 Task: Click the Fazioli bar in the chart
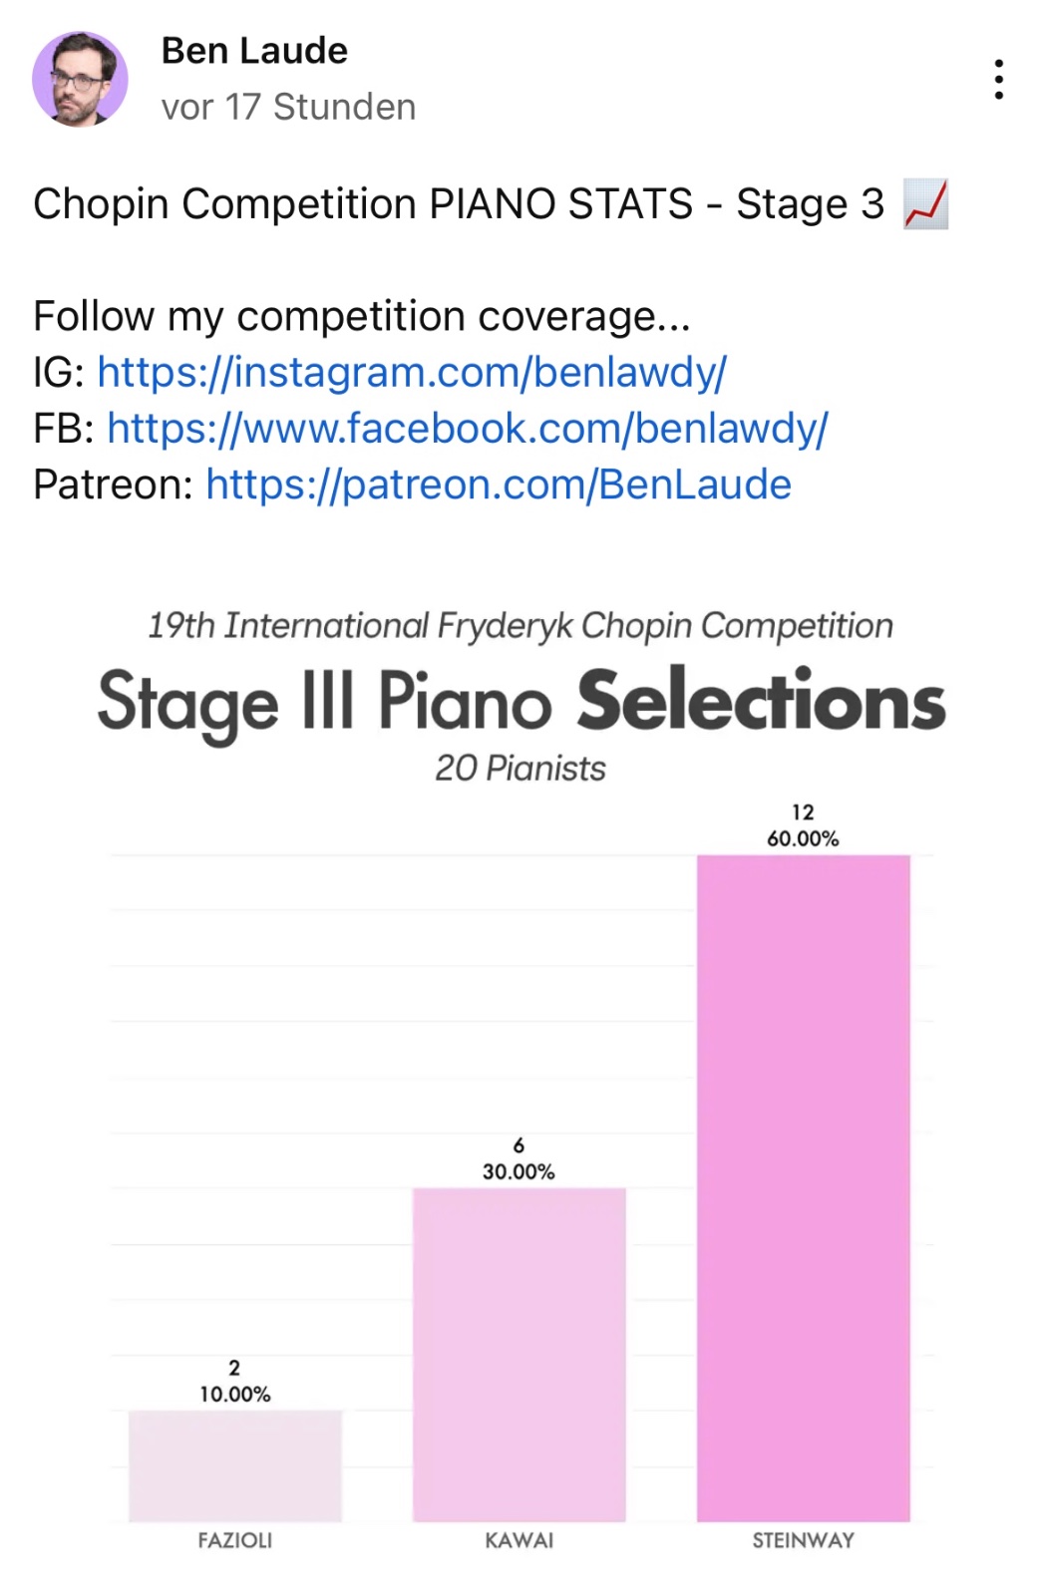pyautogui.click(x=234, y=1464)
